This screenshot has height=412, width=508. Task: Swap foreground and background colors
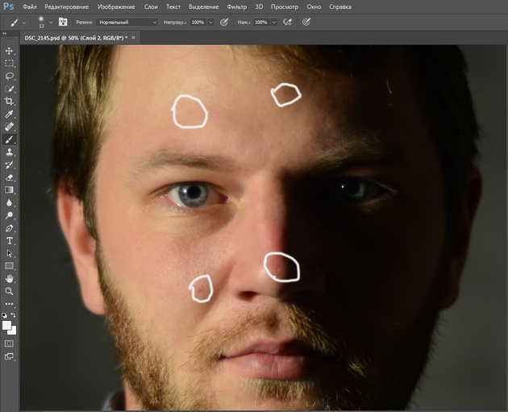(x=13, y=314)
